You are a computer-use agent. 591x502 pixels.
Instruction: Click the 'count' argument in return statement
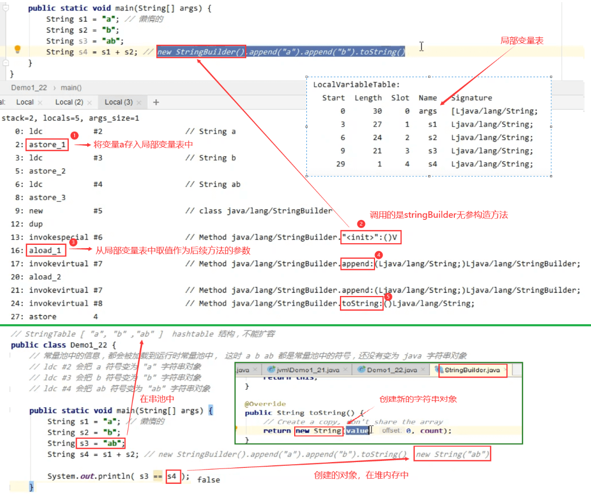(x=431, y=431)
